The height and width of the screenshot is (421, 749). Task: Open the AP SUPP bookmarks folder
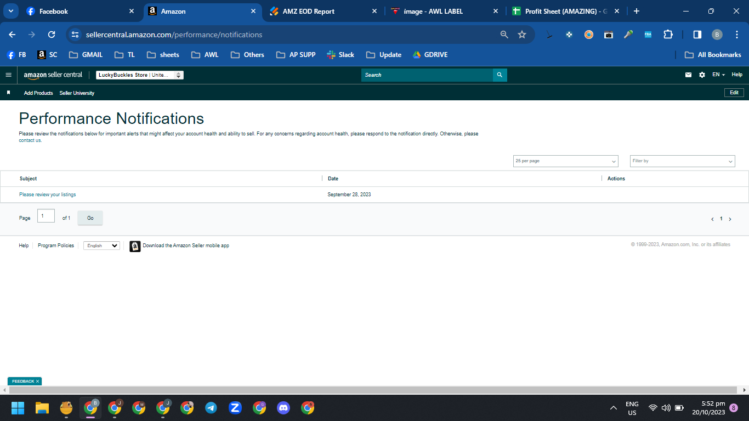tap(296, 55)
